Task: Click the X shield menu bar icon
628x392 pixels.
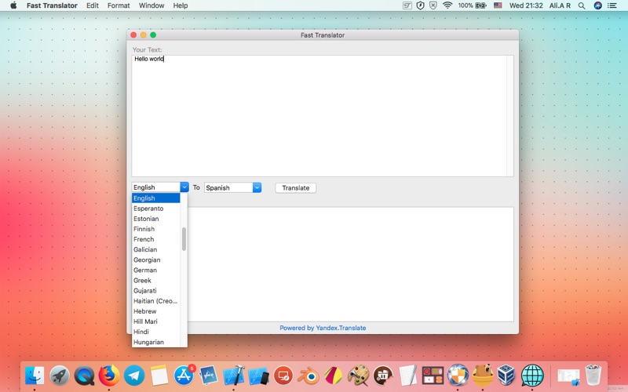Action: (x=433, y=5)
